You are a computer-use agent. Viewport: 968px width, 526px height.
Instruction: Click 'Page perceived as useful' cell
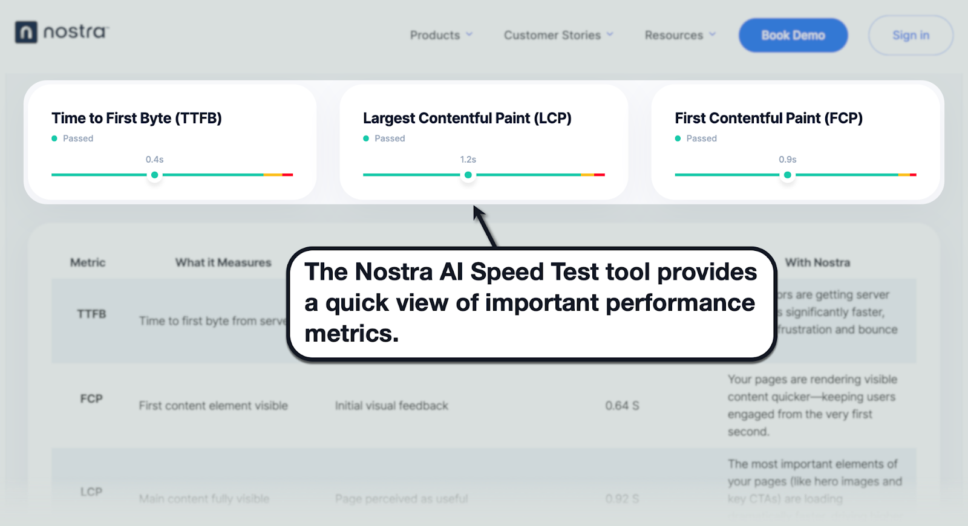(402, 499)
